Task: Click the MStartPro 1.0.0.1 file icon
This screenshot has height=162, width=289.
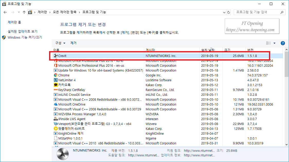Action: tap(56, 138)
